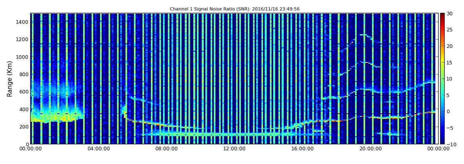This screenshot has height=164, width=464.
Task: Click the colorbar tick label '30'
Action: coord(449,14)
